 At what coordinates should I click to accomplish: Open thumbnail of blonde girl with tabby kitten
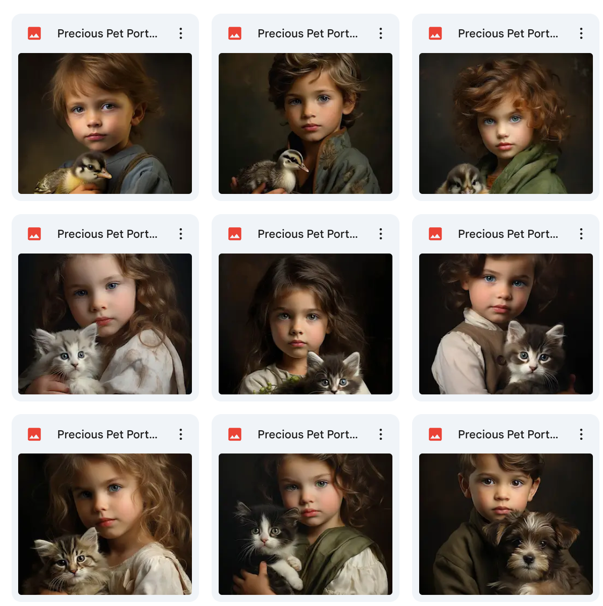(105, 524)
